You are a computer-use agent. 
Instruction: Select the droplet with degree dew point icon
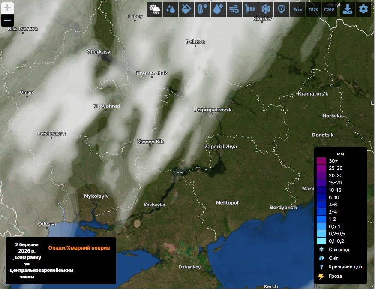click(218, 9)
